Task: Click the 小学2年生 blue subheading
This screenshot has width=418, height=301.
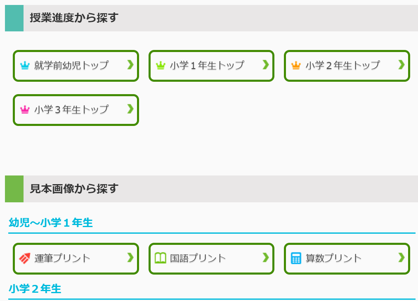Action: (x=35, y=289)
